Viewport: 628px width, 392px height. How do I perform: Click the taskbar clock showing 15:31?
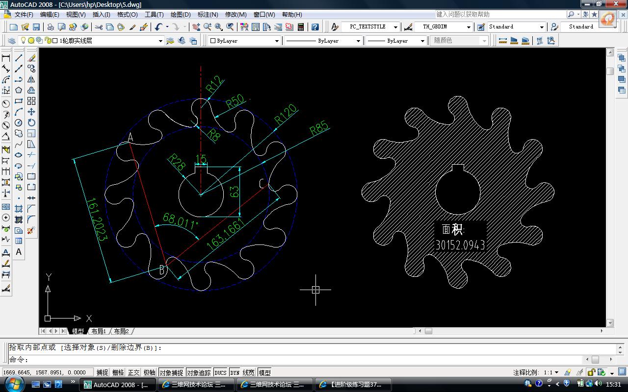614,385
